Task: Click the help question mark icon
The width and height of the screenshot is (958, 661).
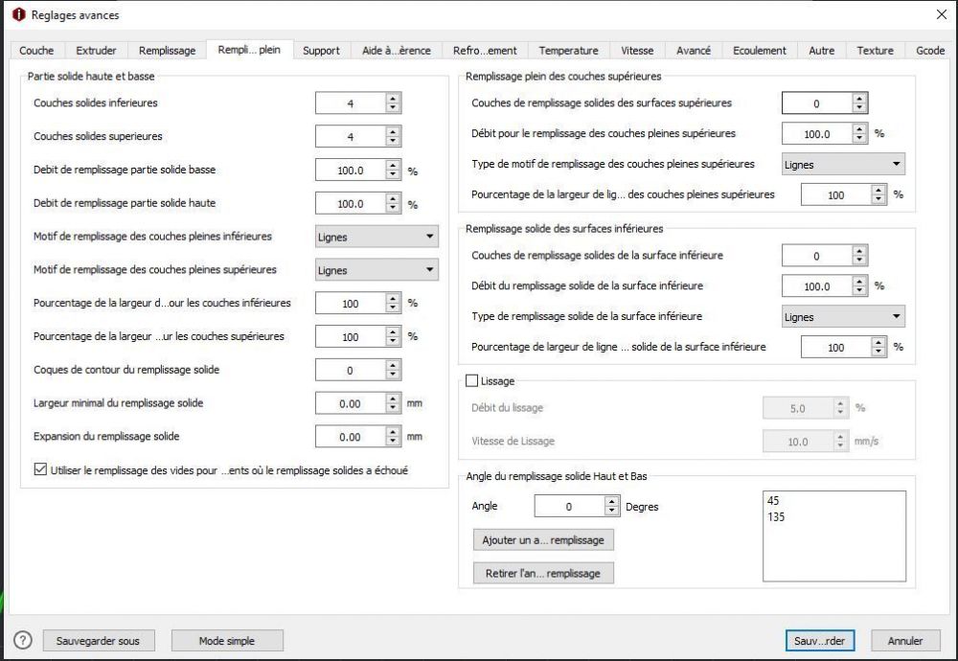Action: (x=23, y=640)
